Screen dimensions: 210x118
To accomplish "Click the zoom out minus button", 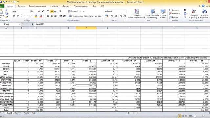I will (195, 116).
